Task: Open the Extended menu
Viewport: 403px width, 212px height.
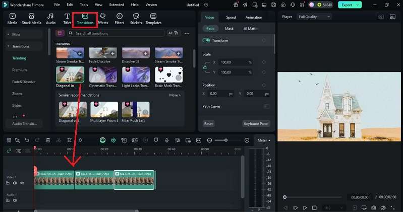Action: (x=117, y=5)
